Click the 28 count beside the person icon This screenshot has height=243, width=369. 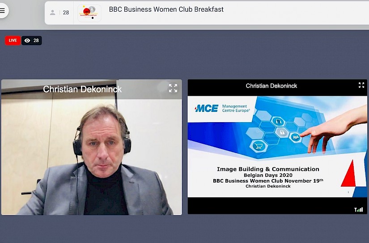click(66, 13)
